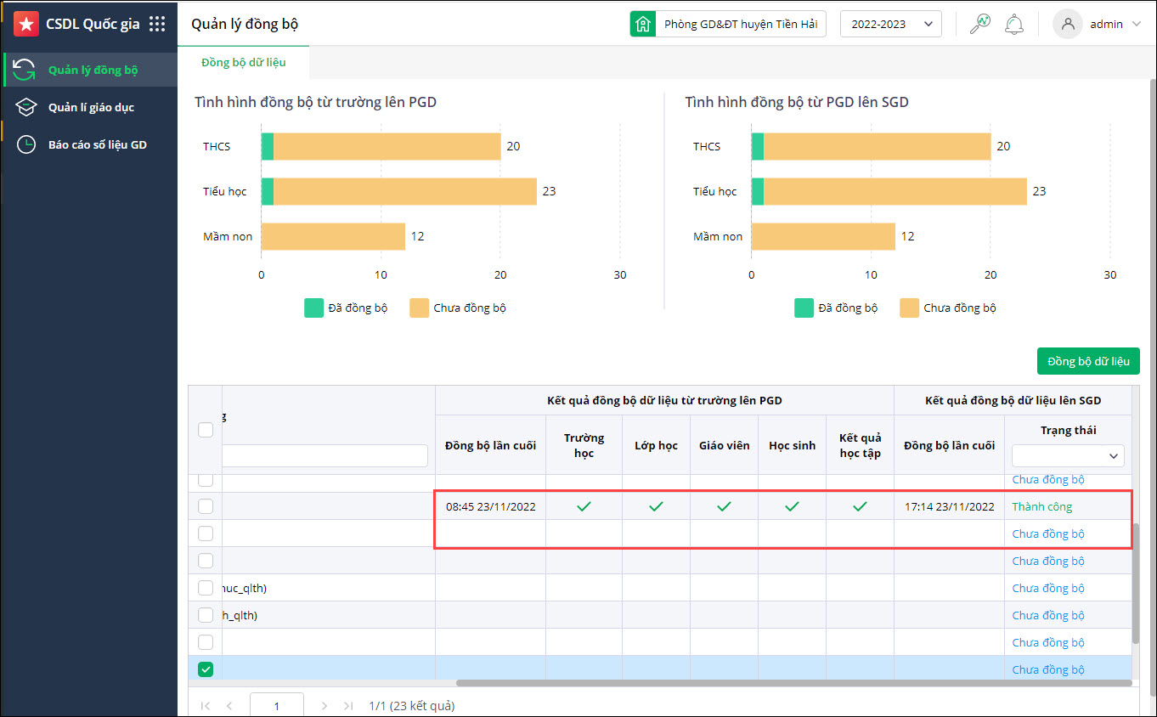Click the Đã đồng bộ green legend swatch
The image size is (1157, 717).
[x=313, y=308]
